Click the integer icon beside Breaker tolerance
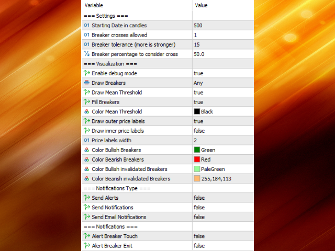335x251 pixels. pos(86,44)
